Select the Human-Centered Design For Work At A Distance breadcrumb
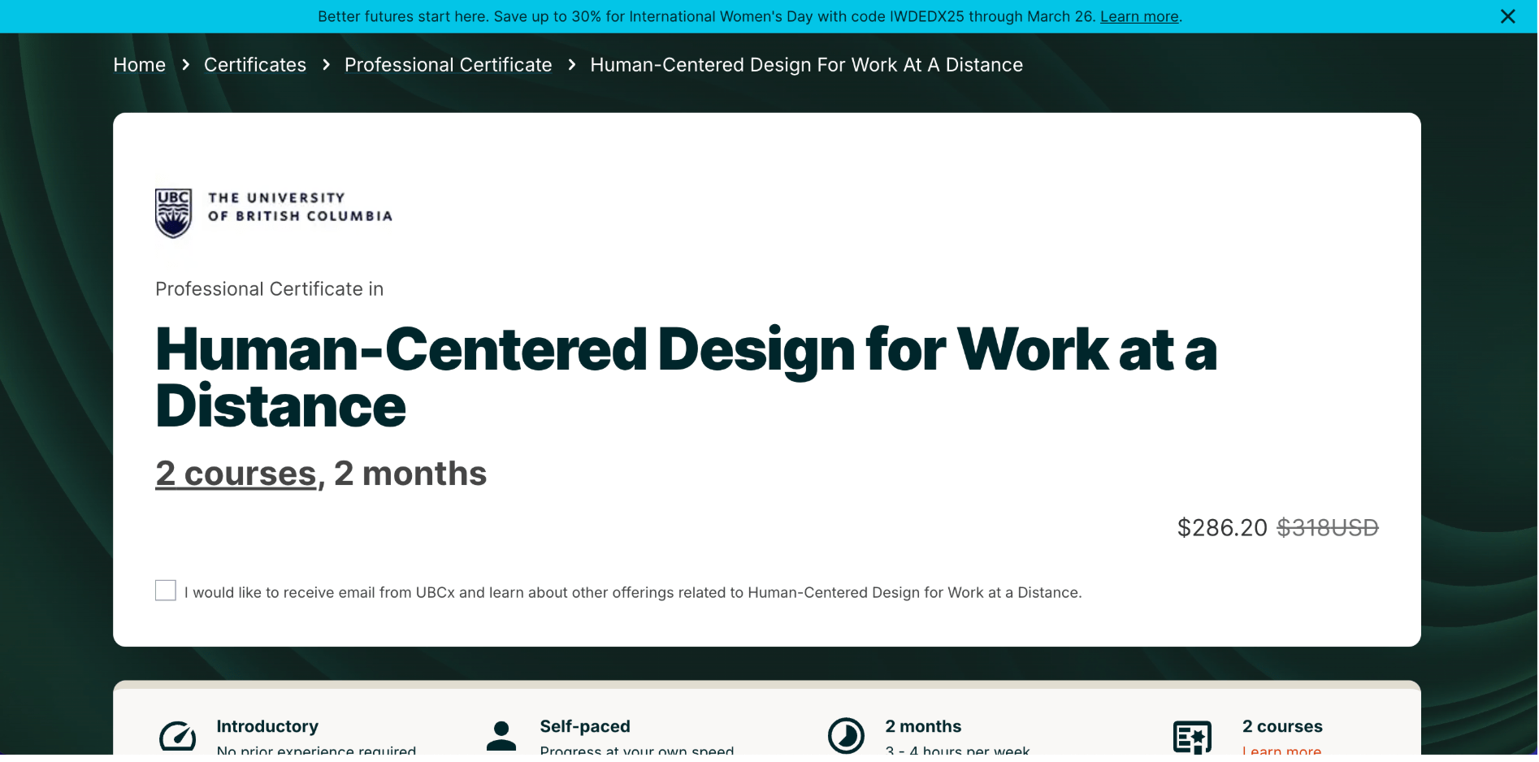 click(807, 65)
